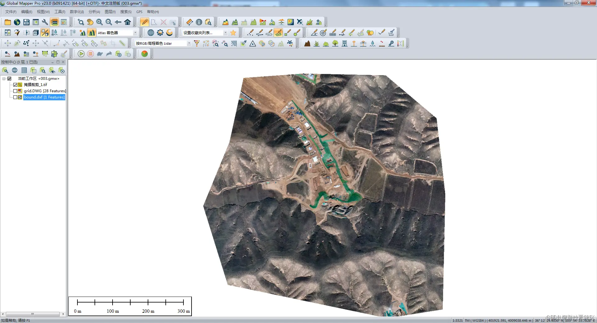This screenshot has width=597, height=323.
Task: Open the 图层(Y) menu
Action: click(x=110, y=12)
